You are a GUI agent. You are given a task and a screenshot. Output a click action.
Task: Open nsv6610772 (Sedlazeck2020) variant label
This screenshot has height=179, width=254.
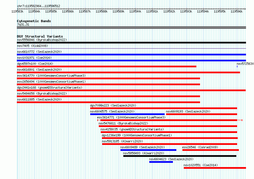pos(39,52)
